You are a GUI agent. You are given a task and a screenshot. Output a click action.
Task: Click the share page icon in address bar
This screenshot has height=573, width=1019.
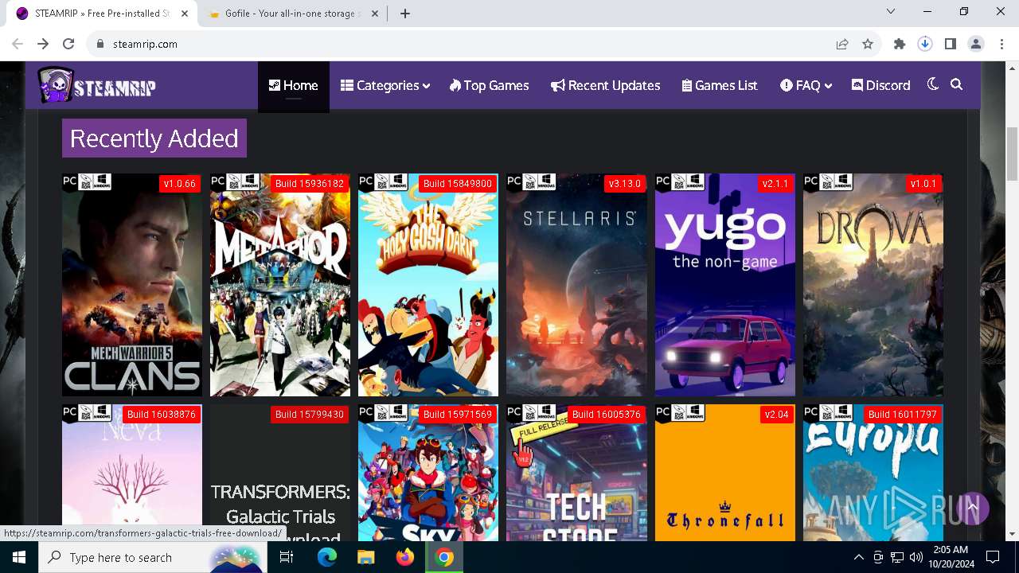click(x=842, y=44)
